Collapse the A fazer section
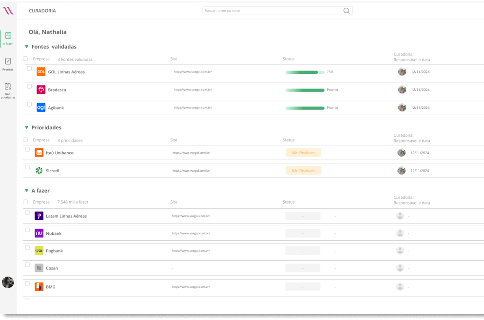 26,190
